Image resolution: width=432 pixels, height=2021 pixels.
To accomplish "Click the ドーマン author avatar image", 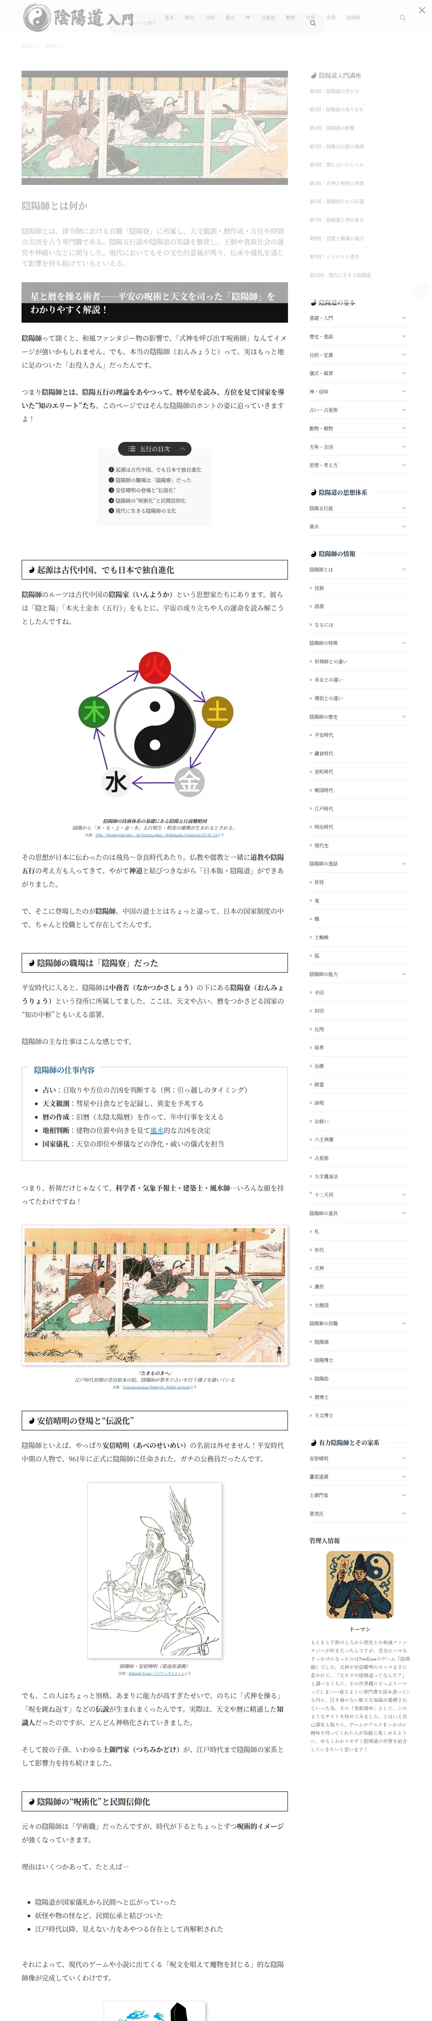I will pyautogui.click(x=360, y=1585).
